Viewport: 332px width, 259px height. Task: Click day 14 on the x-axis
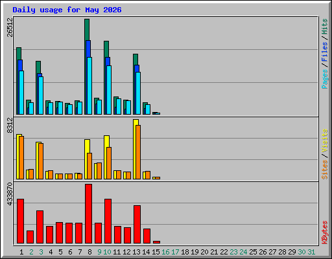point(146,252)
